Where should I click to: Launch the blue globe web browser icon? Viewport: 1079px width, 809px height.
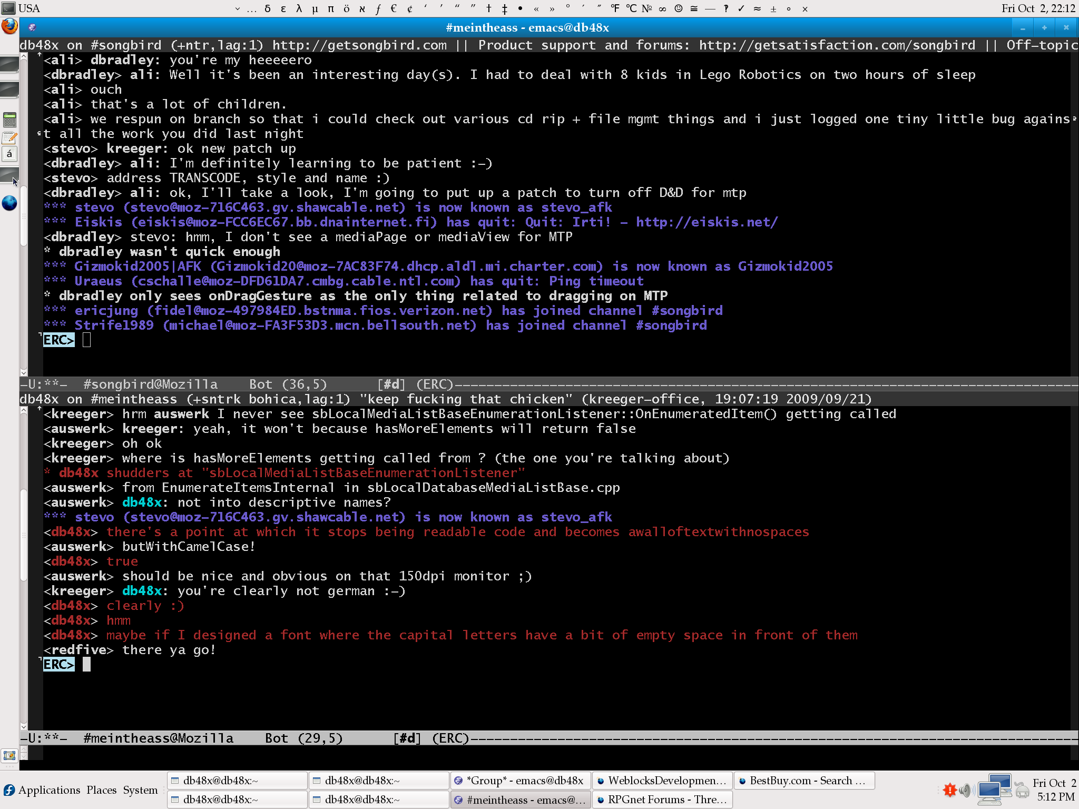[9, 203]
